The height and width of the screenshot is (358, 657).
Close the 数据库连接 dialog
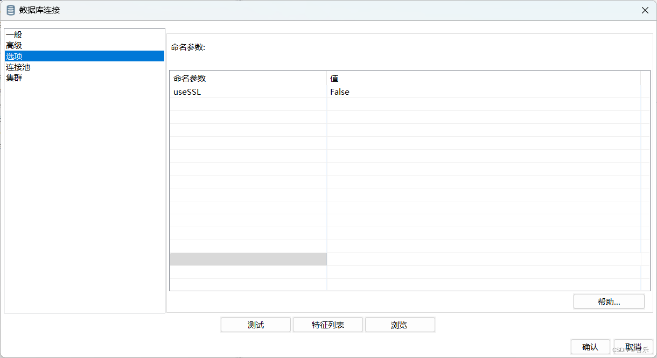point(645,10)
